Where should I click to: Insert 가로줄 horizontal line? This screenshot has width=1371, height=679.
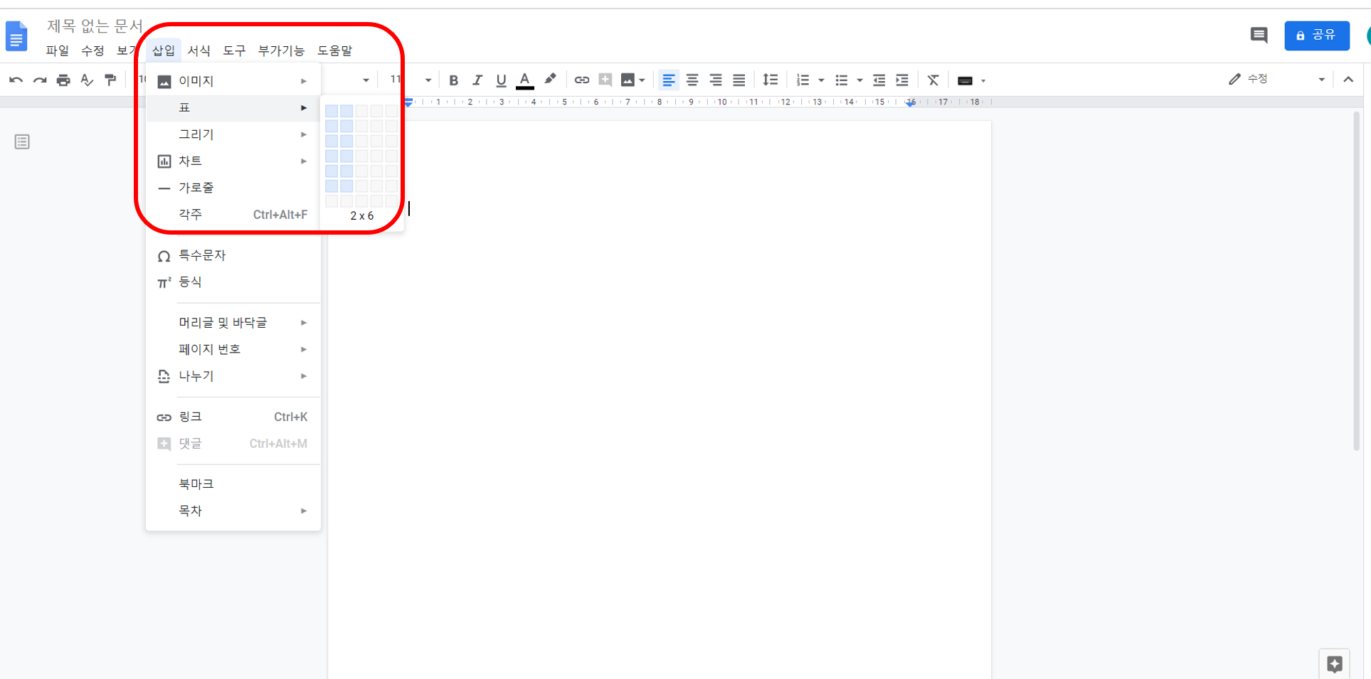(233, 188)
